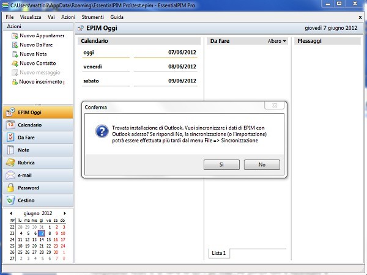The width and height of the screenshot is (367, 275).
Task: Expand the Albero view dropdown
Action: tap(276, 41)
